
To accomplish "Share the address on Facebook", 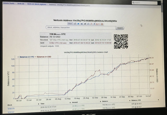I will point(94,24).
